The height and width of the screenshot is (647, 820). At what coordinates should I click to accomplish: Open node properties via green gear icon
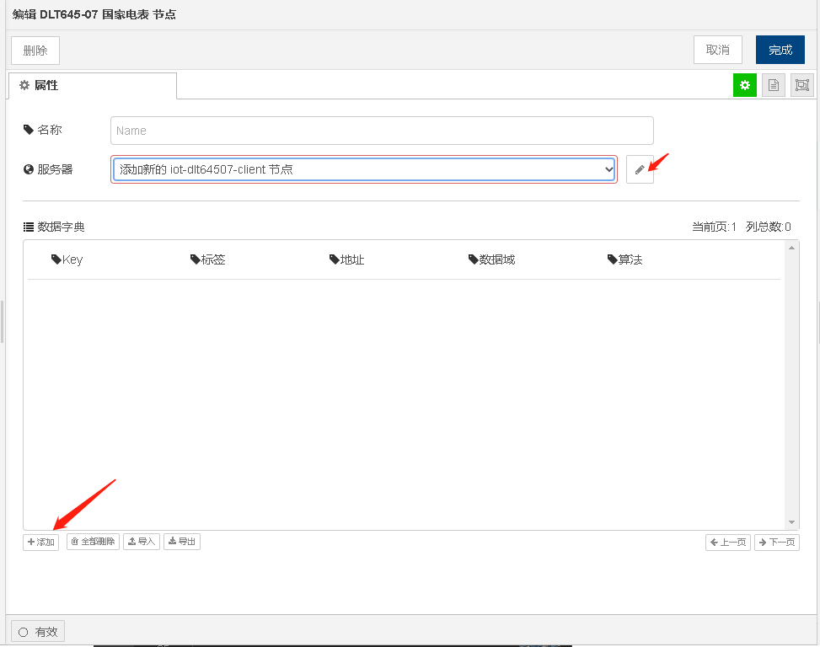coord(745,85)
